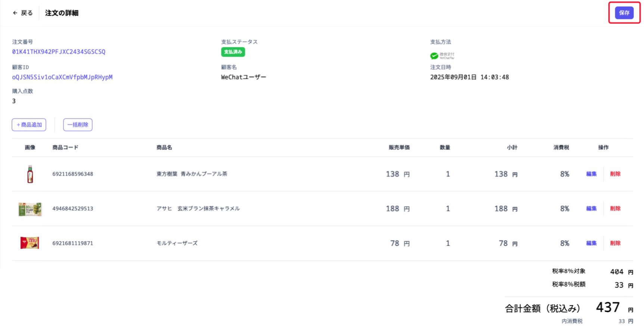
Task: Click the 保存 save button
Action: click(x=624, y=13)
